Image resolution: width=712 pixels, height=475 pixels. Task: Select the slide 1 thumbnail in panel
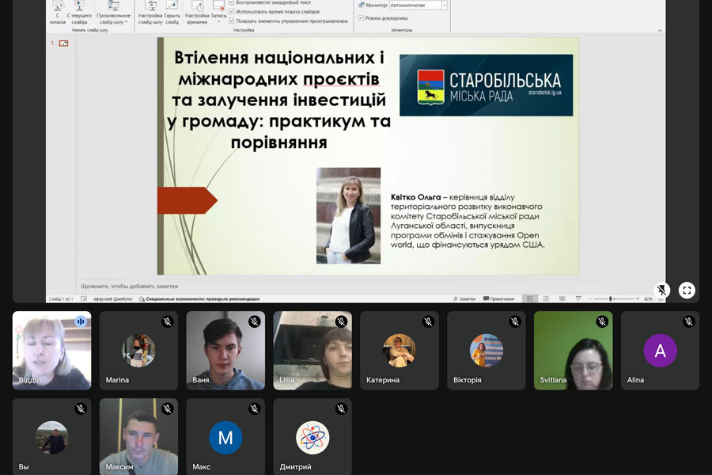tap(63, 44)
